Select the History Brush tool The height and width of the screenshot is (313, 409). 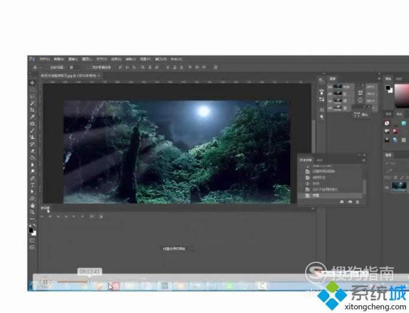32,144
